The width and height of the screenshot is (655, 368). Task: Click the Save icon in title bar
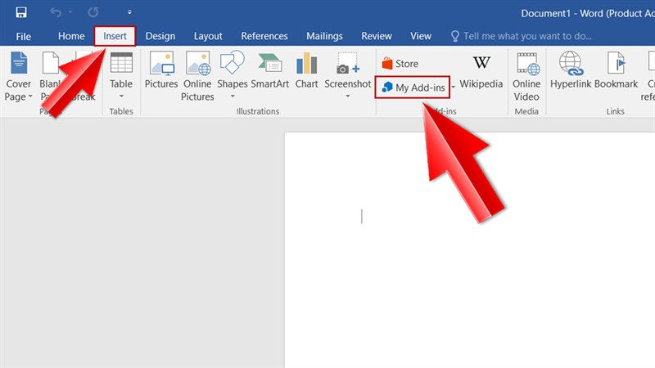click(21, 12)
